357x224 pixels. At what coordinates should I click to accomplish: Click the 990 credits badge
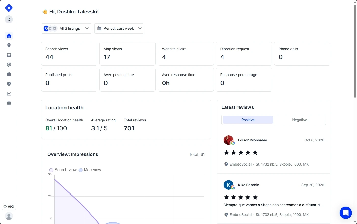(x=9, y=207)
